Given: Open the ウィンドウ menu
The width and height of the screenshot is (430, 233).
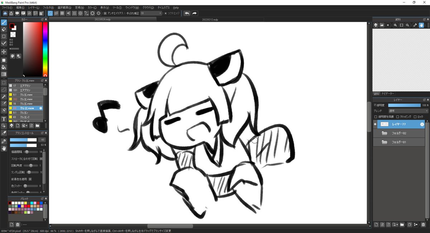Looking at the screenshot, I should click(x=132, y=7).
